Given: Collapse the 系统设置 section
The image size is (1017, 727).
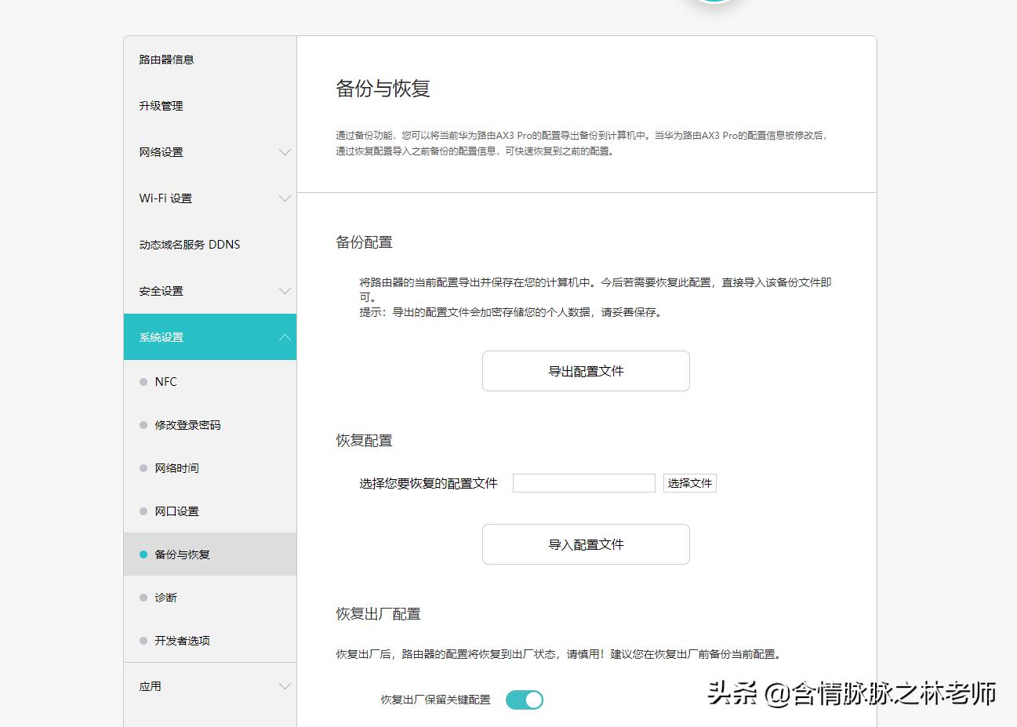Looking at the screenshot, I should [x=283, y=336].
